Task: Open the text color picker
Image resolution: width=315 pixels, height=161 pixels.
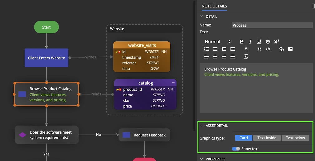Action: coord(246,49)
